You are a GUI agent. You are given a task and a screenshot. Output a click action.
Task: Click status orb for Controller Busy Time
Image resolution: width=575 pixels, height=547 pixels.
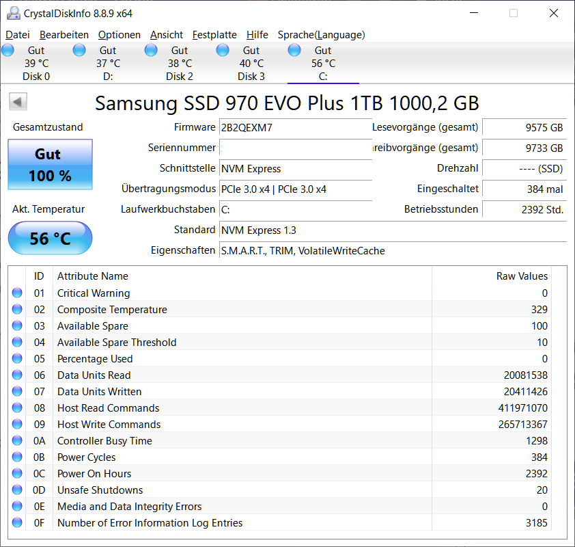click(x=17, y=440)
